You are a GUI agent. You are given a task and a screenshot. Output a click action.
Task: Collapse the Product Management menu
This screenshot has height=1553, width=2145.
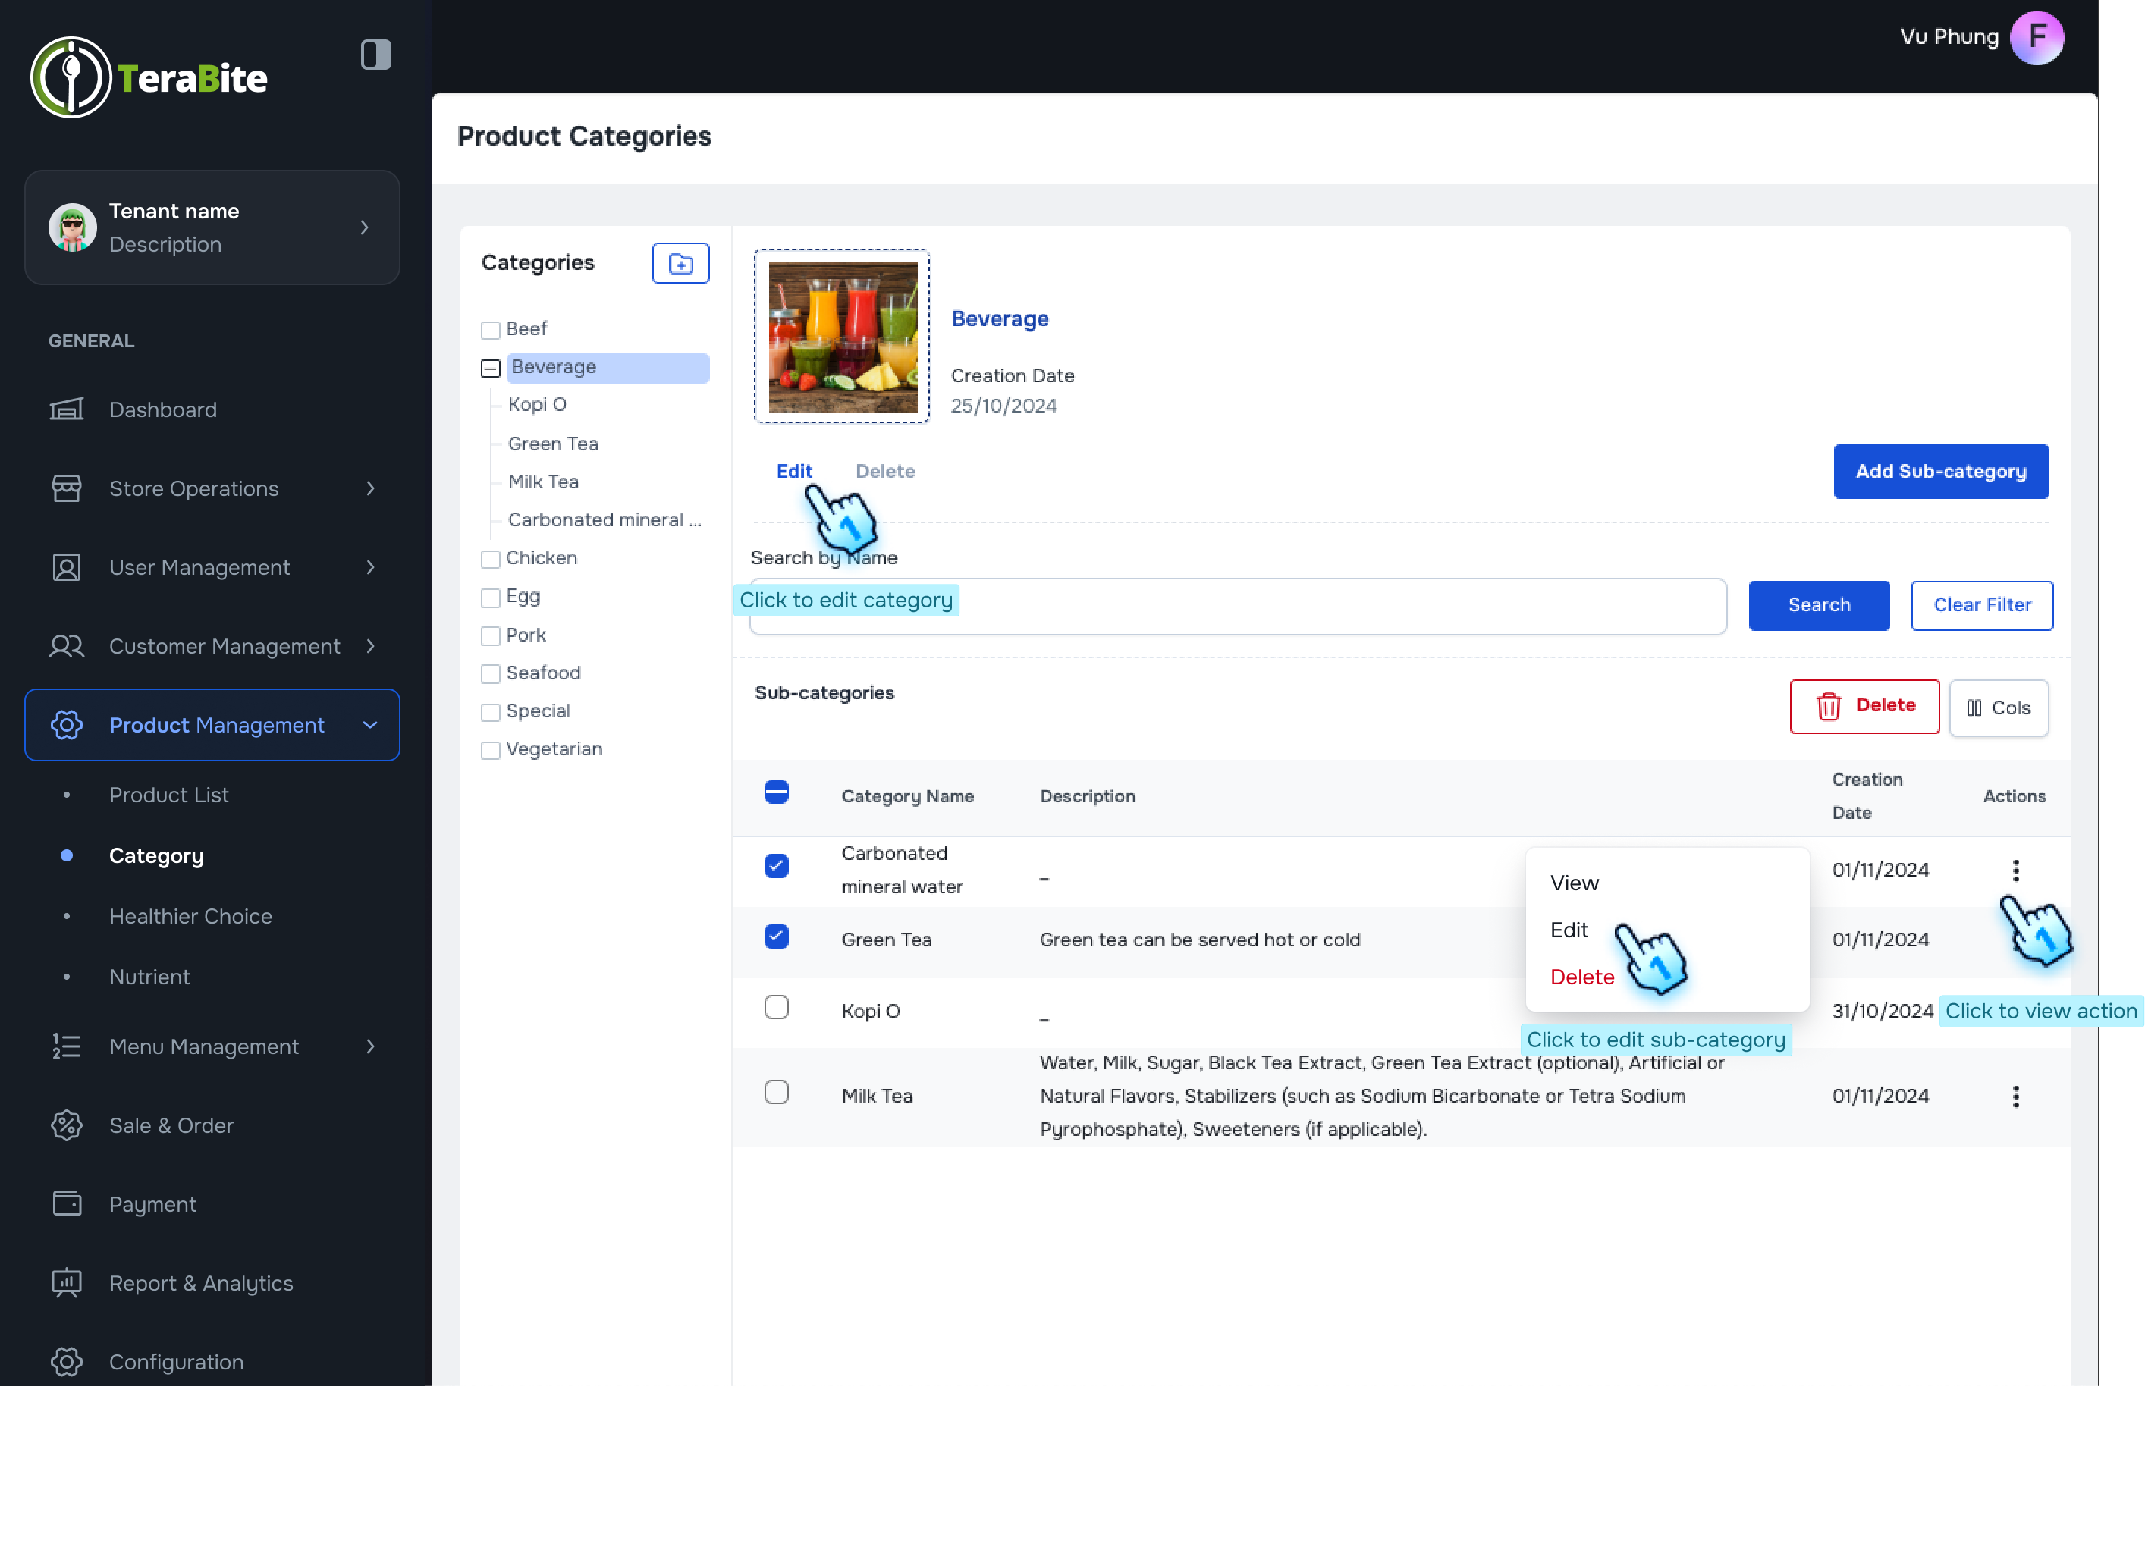point(370,726)
